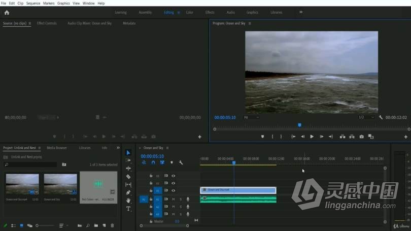This screenshot has height=231, width=411.
Task: Switch Project panel to Icon View
Action: click(21, 225)
